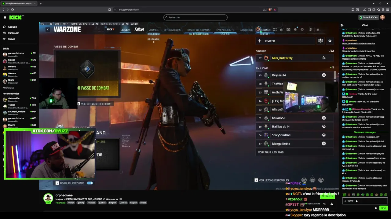Toggle the browser sidebar panel

369,9
